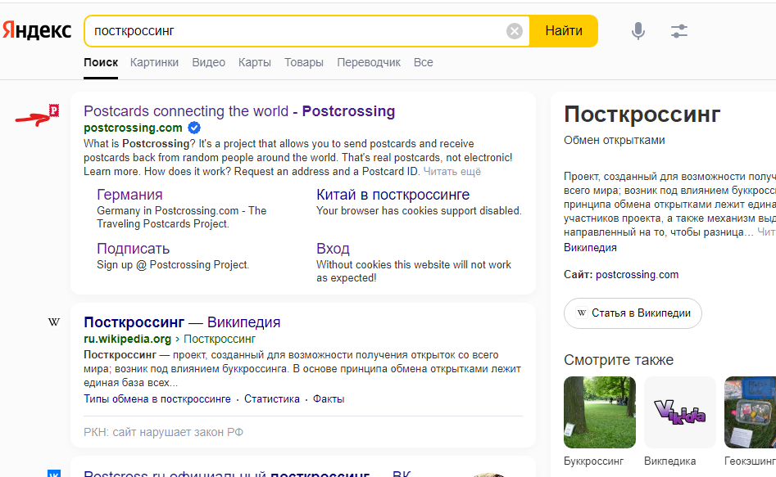Viewport: 776px width, 477px height.
Task: Click the W icon in Статья в Википедии button
Action: (x=582, y=313)
